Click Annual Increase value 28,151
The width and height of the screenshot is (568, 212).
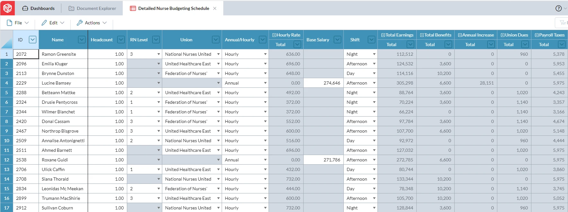coord(487,83)
